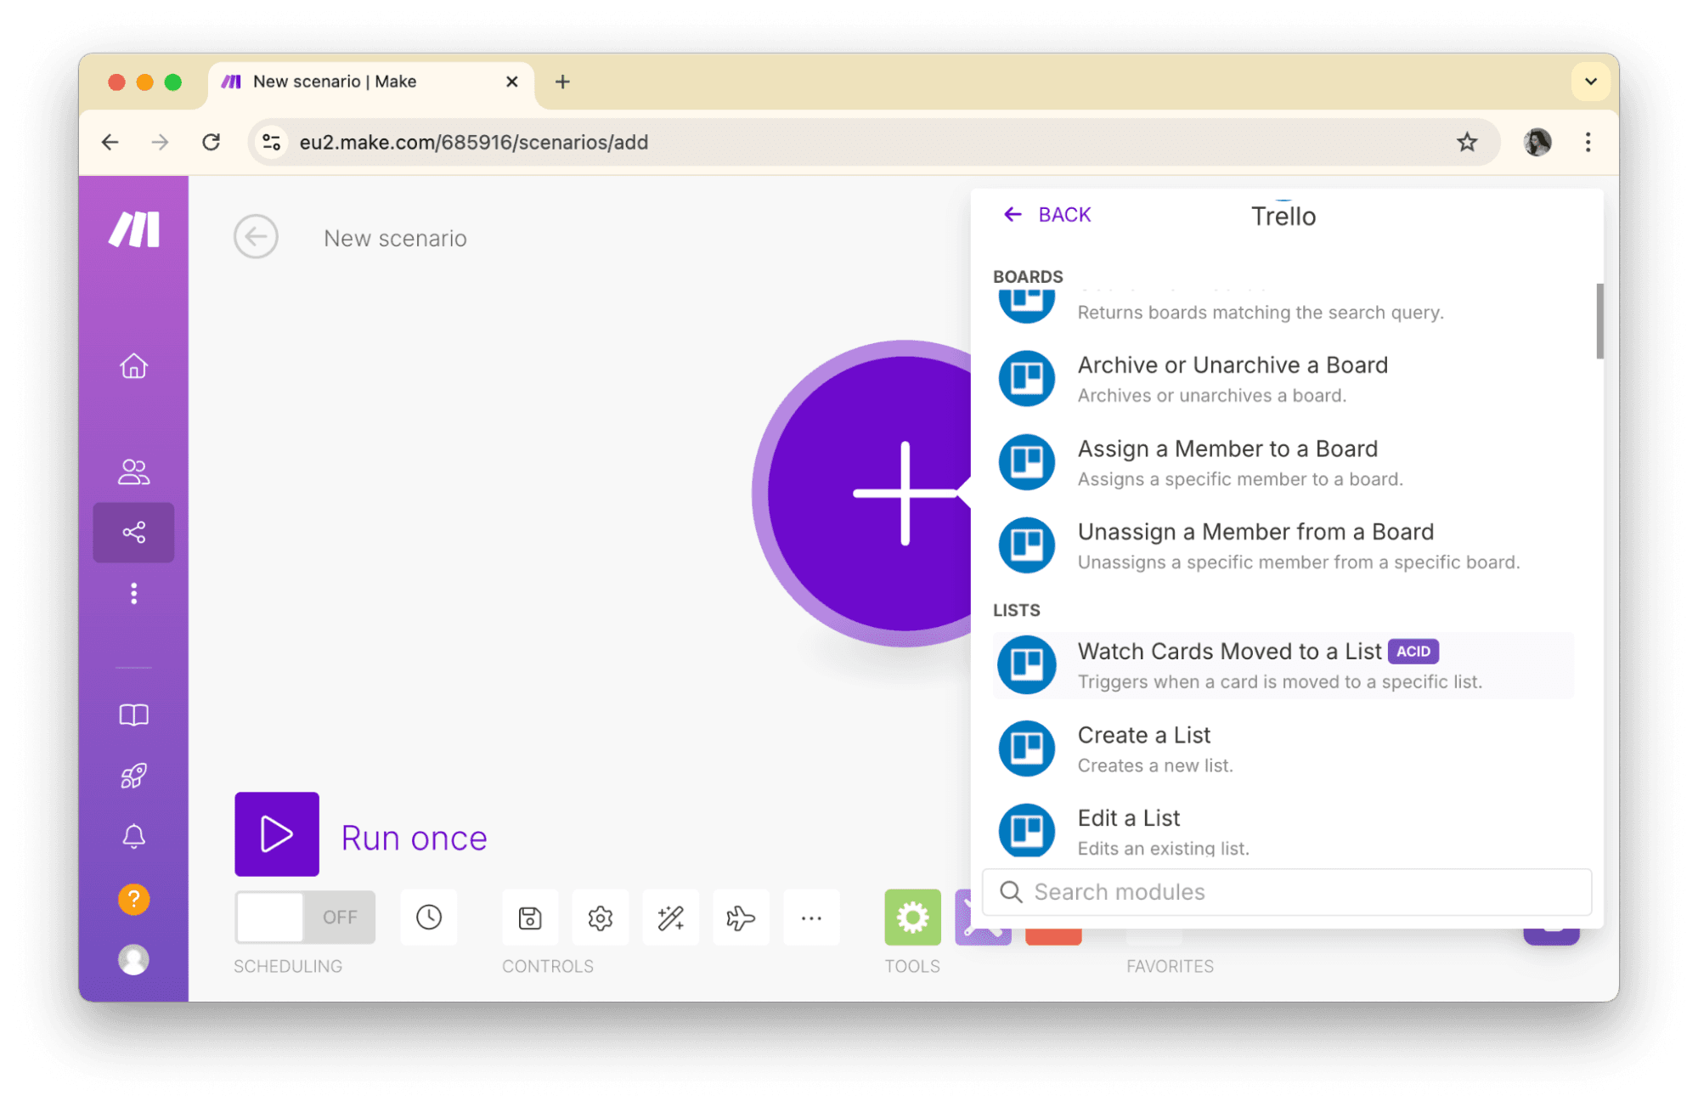Open Notifications via the bell icon
1698x1107 pixels.
pos(133,836)
